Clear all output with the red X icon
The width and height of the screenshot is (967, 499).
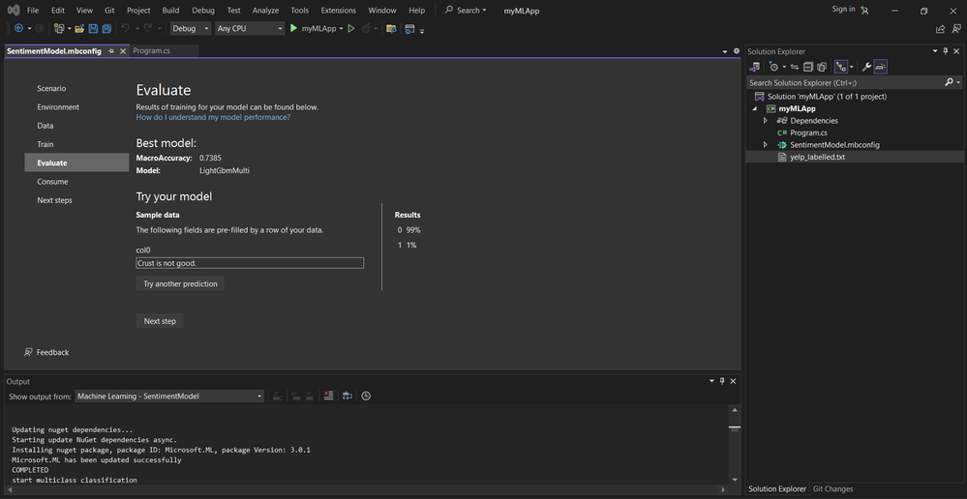tap(328, 396)
